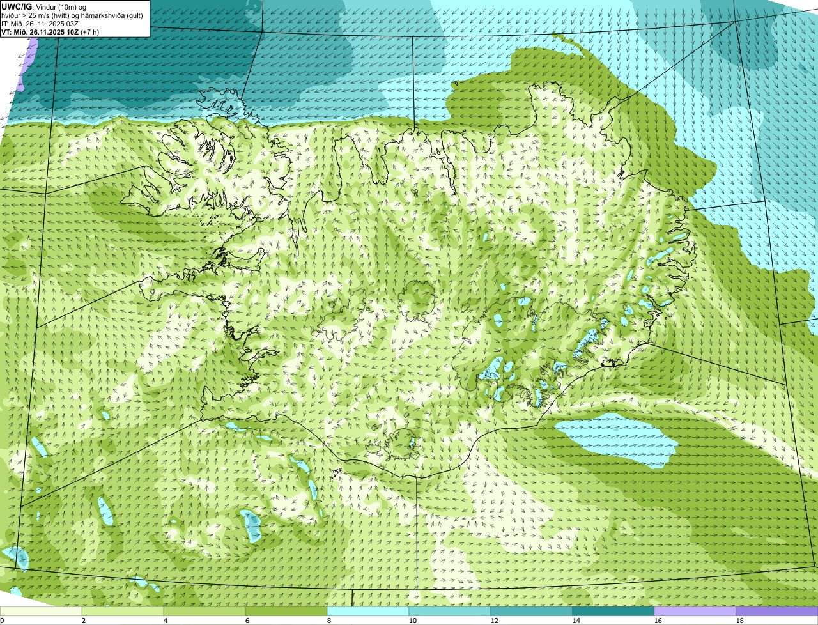This screenshot has height=625, width=818.
Task: Choose the dark teal 14–16 m/s legend swatch
Action: 613,611
